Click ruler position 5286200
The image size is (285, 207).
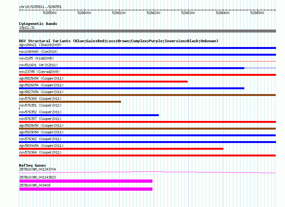[153, 13]
